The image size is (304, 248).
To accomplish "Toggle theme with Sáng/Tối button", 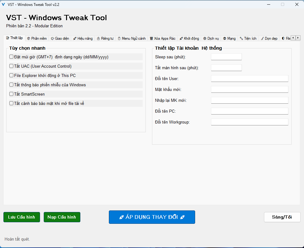I will [x=282, y=217].
